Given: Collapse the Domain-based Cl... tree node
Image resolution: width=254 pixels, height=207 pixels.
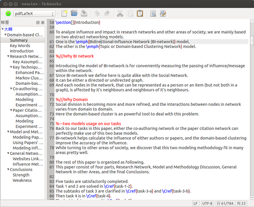Looking at the screenshot, I should click(6, 35).
